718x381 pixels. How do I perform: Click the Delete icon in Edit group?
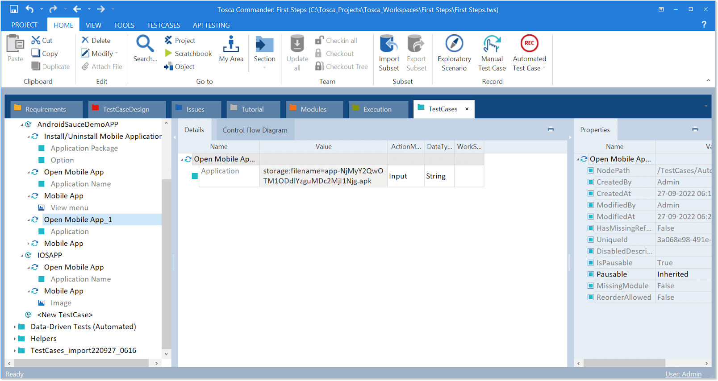pyautogui.click(x=85, y=41)
